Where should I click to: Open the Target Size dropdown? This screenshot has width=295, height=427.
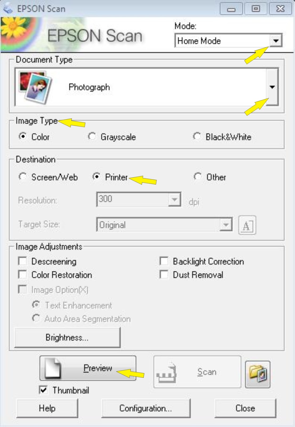(226, 225)
